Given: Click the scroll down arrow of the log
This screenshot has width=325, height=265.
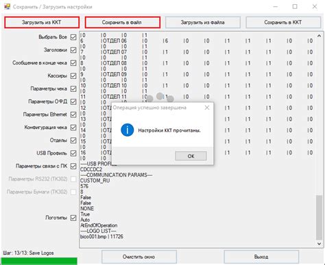Looking at the screenshot, I should pyautogui.click(x=320, y=244).
